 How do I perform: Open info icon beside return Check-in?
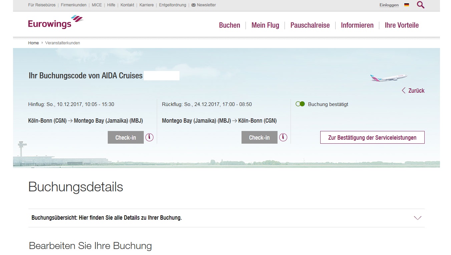(283, 137)
